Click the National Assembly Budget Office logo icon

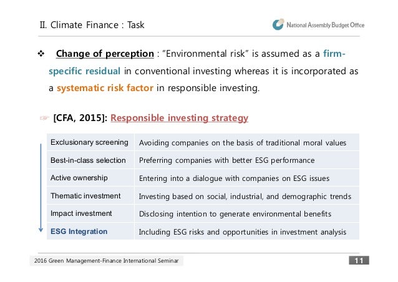(x=278, y=25)
